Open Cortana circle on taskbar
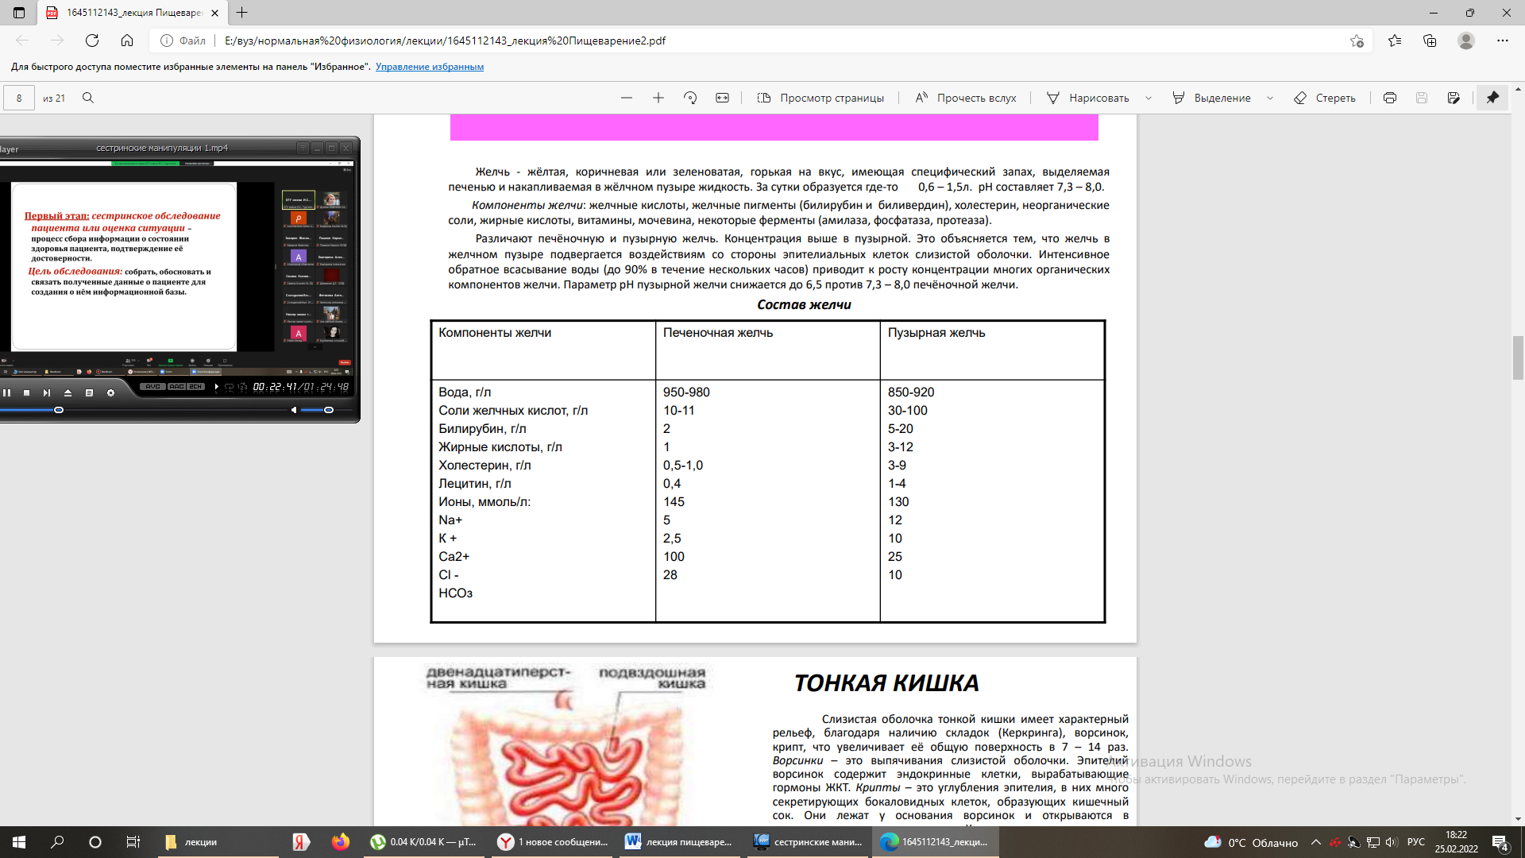1525x858 pixels. 95,842
